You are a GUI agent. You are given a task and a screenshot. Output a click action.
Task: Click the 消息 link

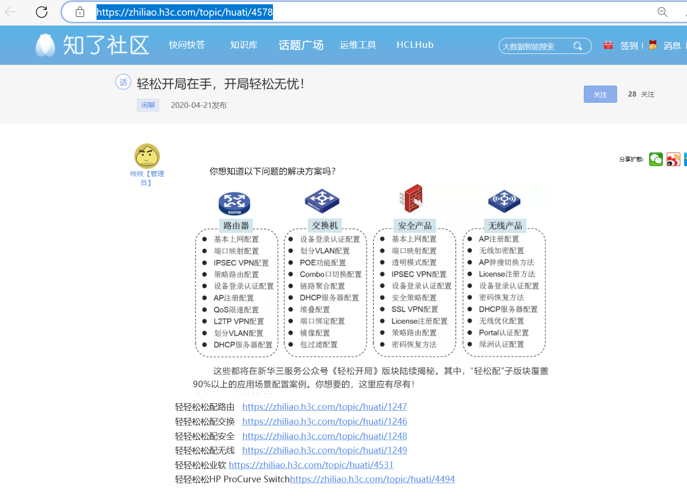[x=672, y=45]
